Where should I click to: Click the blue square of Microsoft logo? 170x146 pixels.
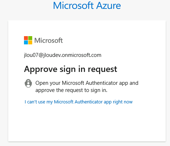click(26, 43)
